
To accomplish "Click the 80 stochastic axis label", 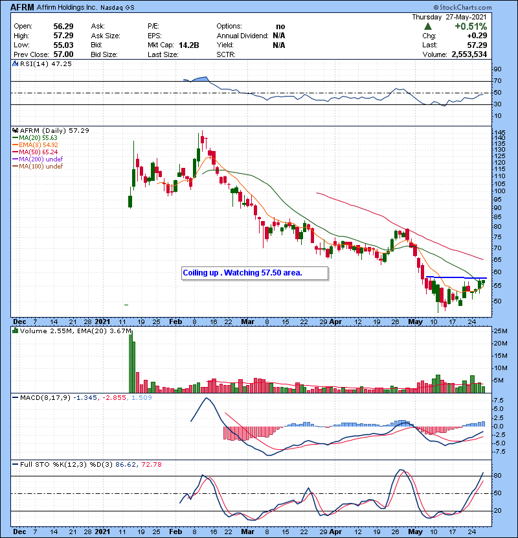I will pos(497,476).
